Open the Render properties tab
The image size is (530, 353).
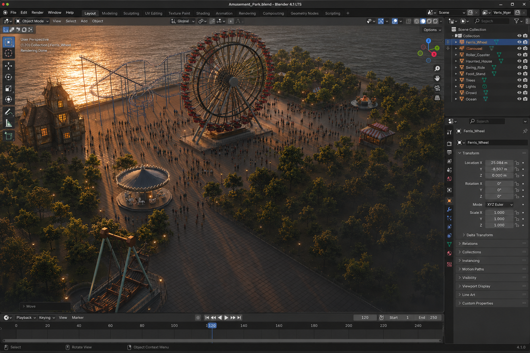tap(449, 143)
